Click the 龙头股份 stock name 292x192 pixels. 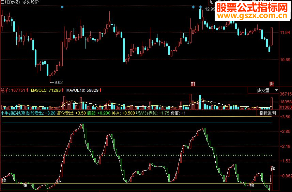click(x=30, y=2)
